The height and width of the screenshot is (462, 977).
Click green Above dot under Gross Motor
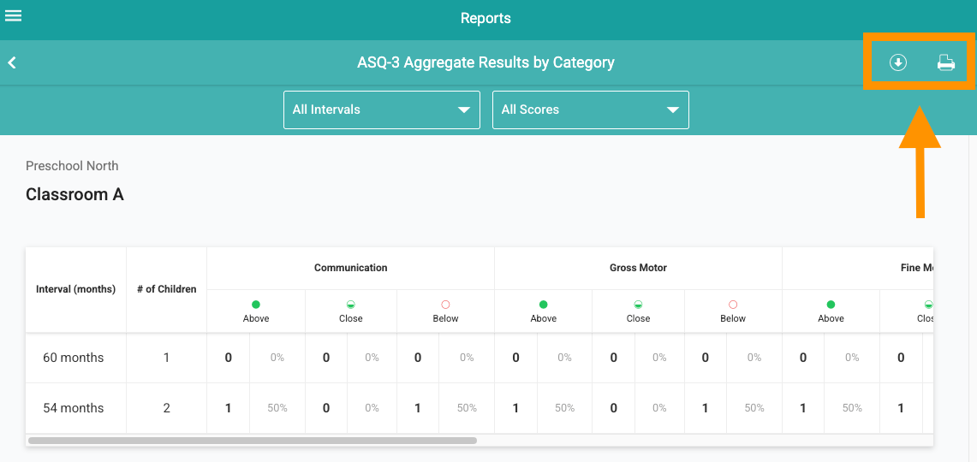click(544, 305)
